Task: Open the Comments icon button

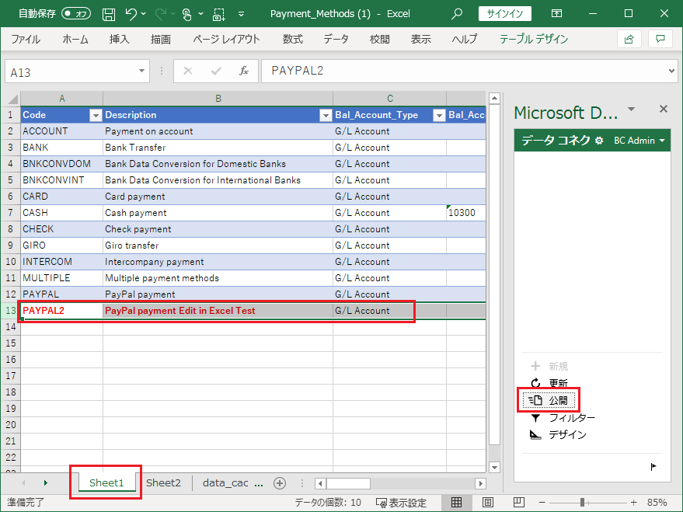Action: (x=660, y=39)
